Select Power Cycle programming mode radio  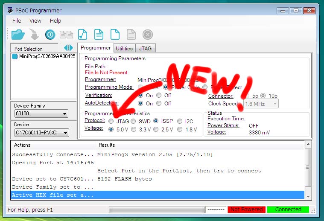(x=166, y=87)
